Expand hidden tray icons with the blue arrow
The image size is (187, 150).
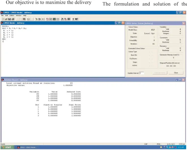[167, 147]
